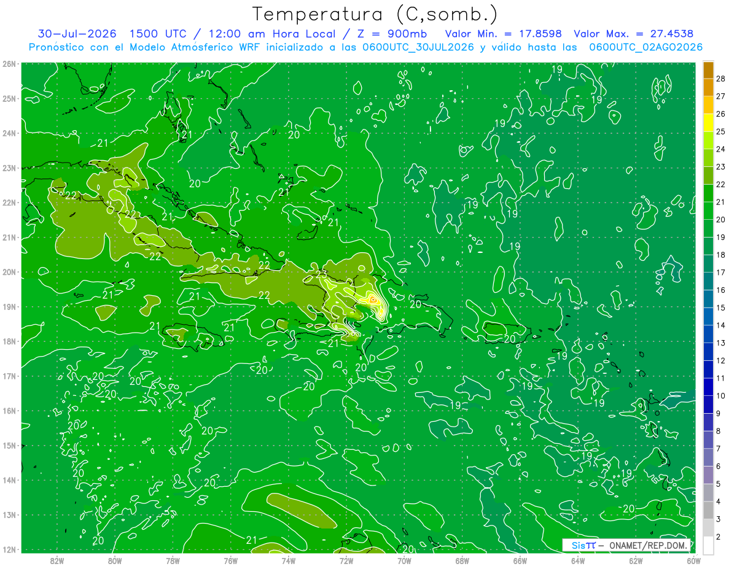Click the "23" contour label on the map
The height and width of the screenshot is (569, 737).
coord(321,276)
